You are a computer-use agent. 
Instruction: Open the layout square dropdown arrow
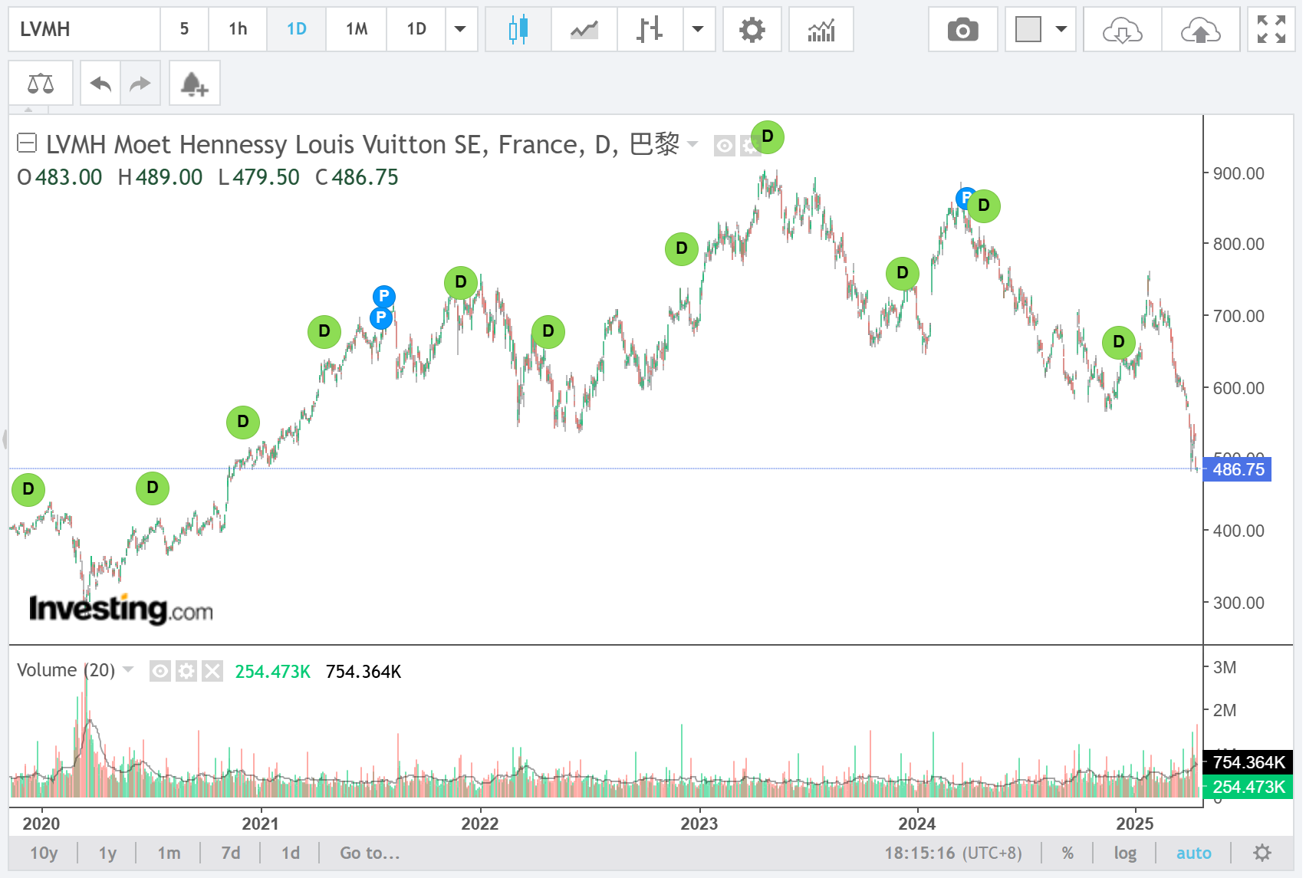[1061, 29]
